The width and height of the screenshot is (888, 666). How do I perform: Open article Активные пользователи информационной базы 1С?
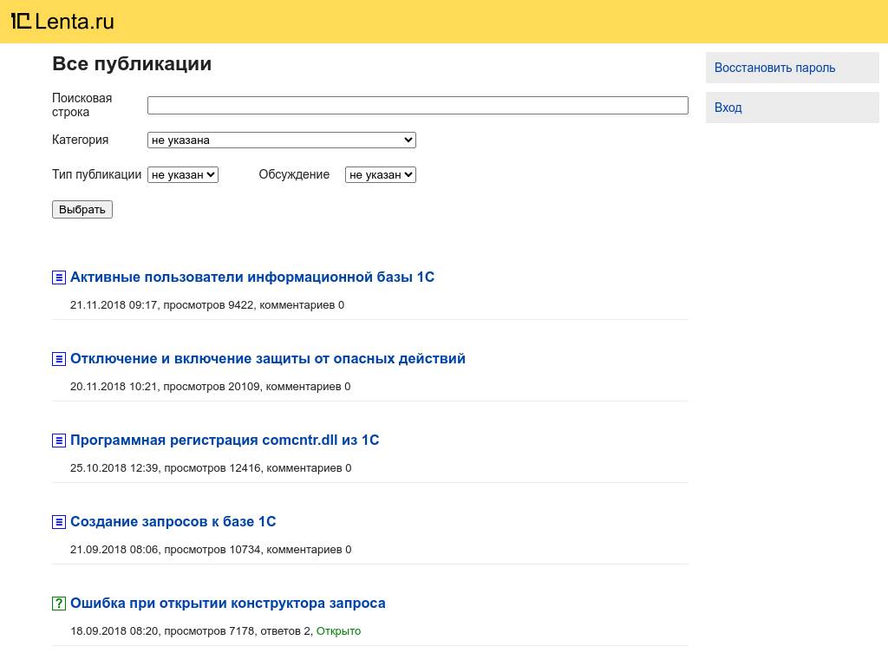pos(252,277)
